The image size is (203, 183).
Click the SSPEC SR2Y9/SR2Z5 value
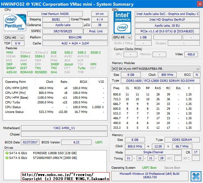[63, 31]
